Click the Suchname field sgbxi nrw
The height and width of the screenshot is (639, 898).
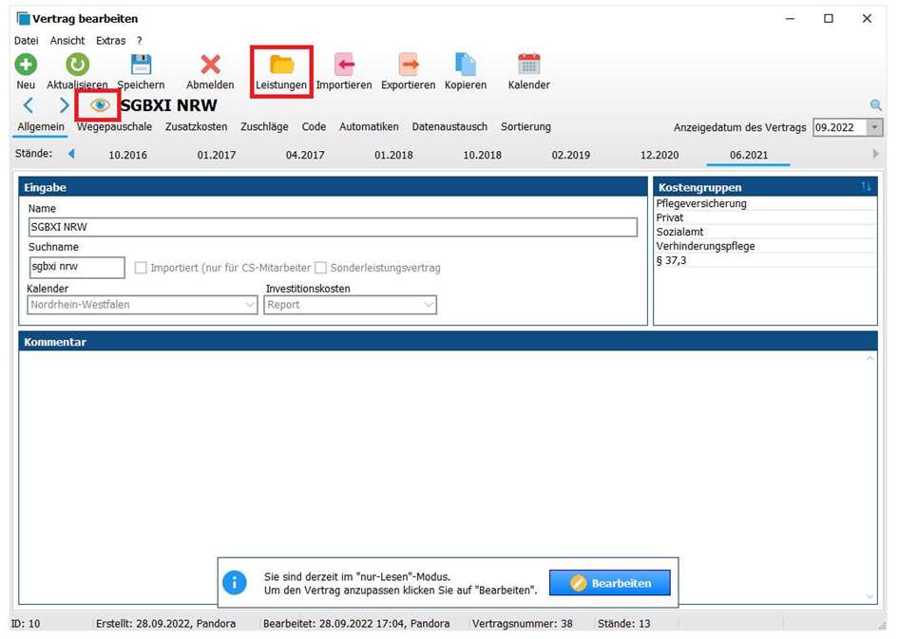pyautogui.click(x=77, y=267)
